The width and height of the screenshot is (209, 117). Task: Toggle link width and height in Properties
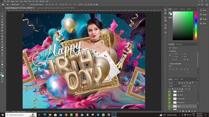pos(170,55)
